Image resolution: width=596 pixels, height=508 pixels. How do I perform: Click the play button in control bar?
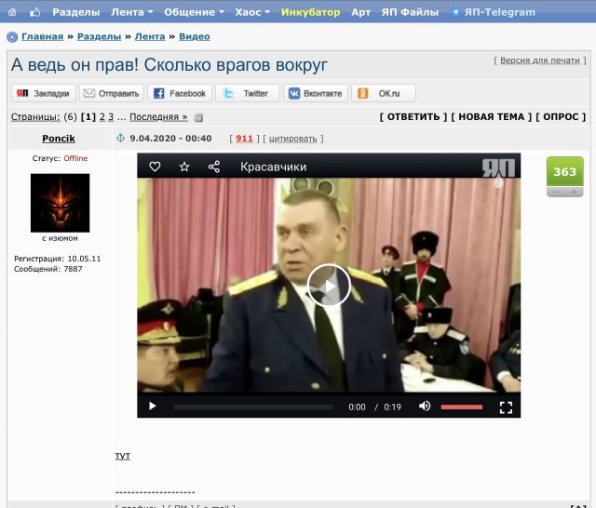tap(153, 407)
